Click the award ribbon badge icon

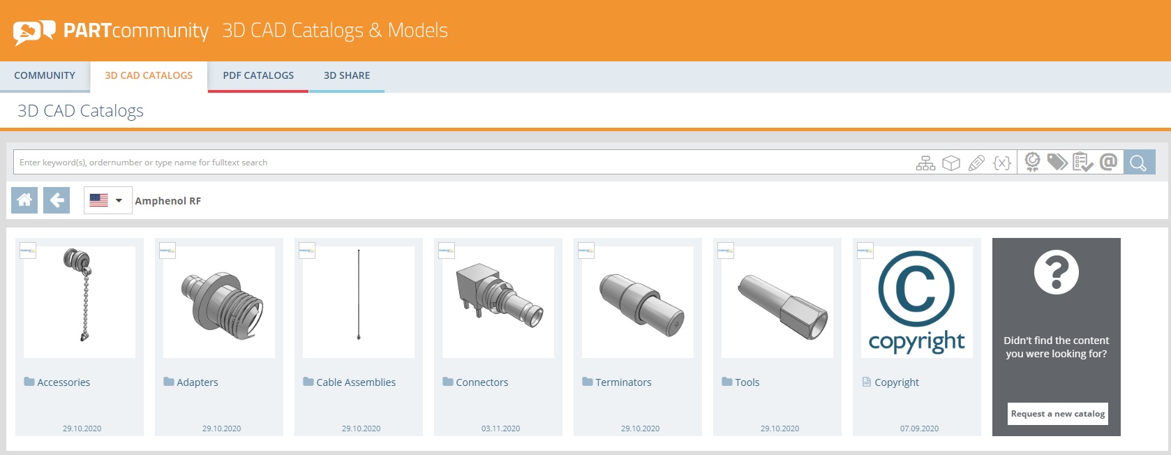pos(1032,163)
